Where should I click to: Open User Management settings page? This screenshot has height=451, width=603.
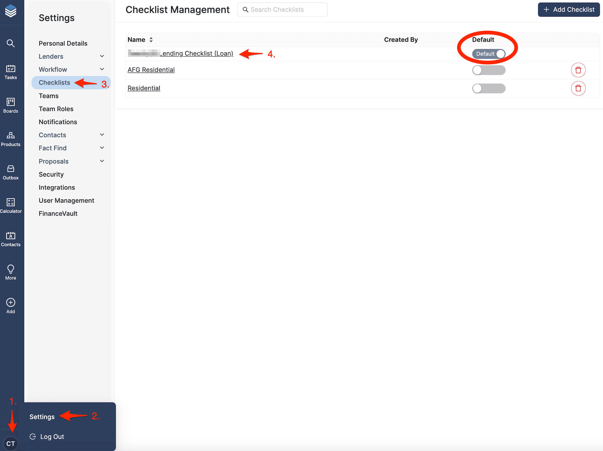coord(66,200)
